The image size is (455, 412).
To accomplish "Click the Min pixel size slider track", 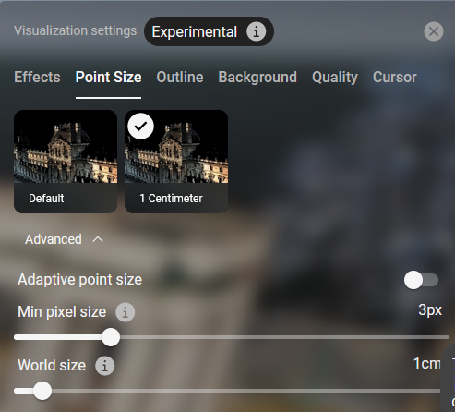I will [x=232, y=337].
